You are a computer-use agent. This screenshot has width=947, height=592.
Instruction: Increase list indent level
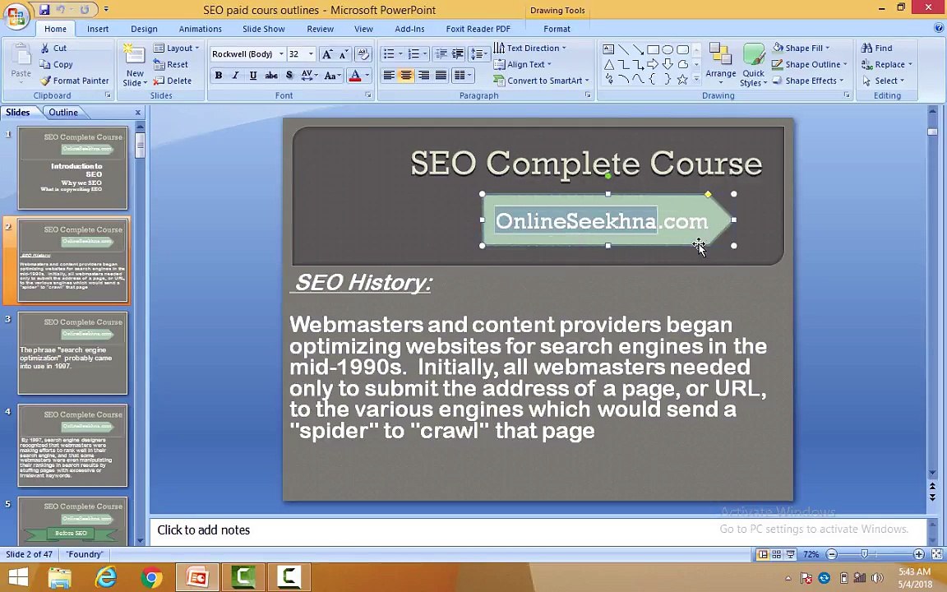tap(458, 54)
